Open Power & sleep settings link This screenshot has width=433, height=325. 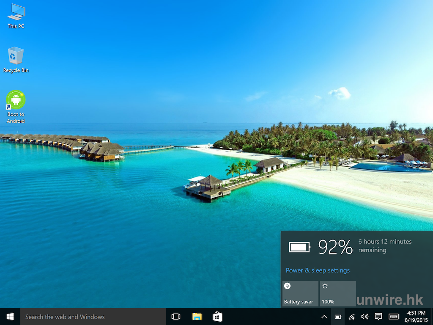click(x=318, y=270)
